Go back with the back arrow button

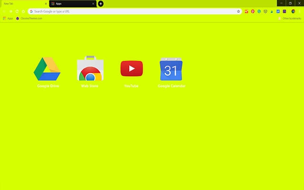pos(4,11)
